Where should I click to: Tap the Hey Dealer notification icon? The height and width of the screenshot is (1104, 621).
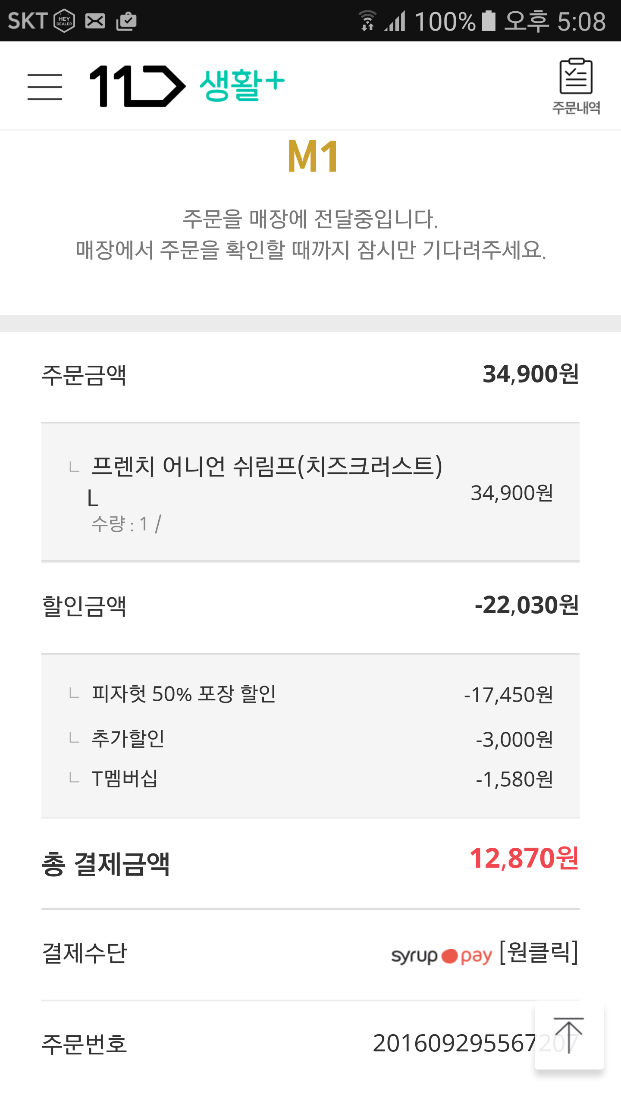click(64, 21)
